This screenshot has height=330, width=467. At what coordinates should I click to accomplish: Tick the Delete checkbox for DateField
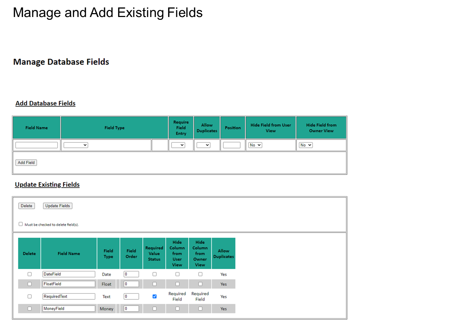(29, 274)
